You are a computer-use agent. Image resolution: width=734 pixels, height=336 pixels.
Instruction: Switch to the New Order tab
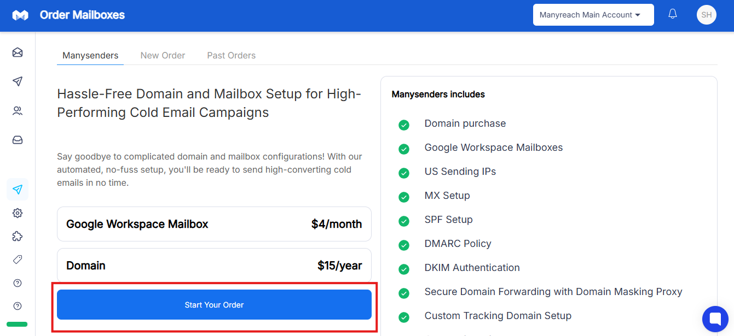coord(163,55)
